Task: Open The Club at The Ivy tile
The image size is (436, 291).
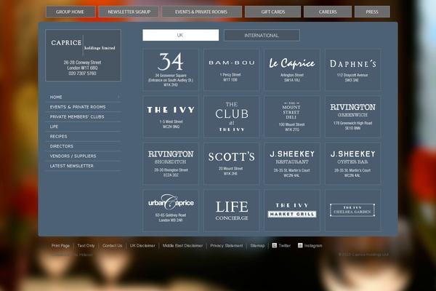Action: point(231,116)
